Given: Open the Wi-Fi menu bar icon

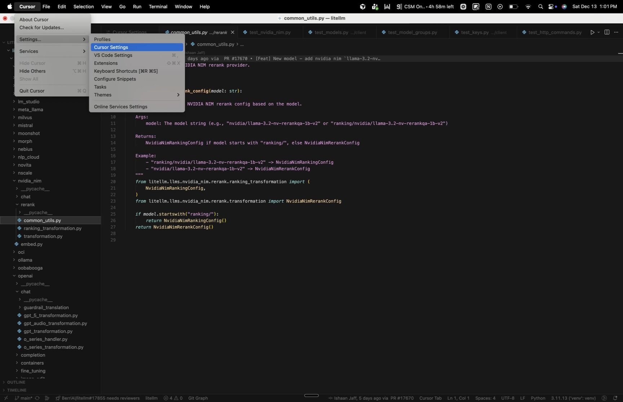Looking at the screenshot, I should [x=528, y=6].
